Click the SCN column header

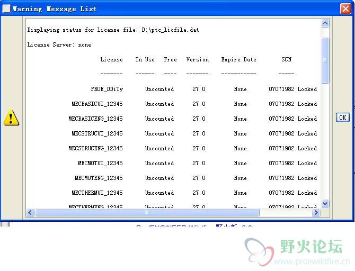[287, 59]
